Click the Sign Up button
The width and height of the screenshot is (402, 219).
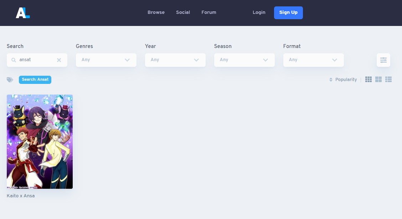point(288,13)
